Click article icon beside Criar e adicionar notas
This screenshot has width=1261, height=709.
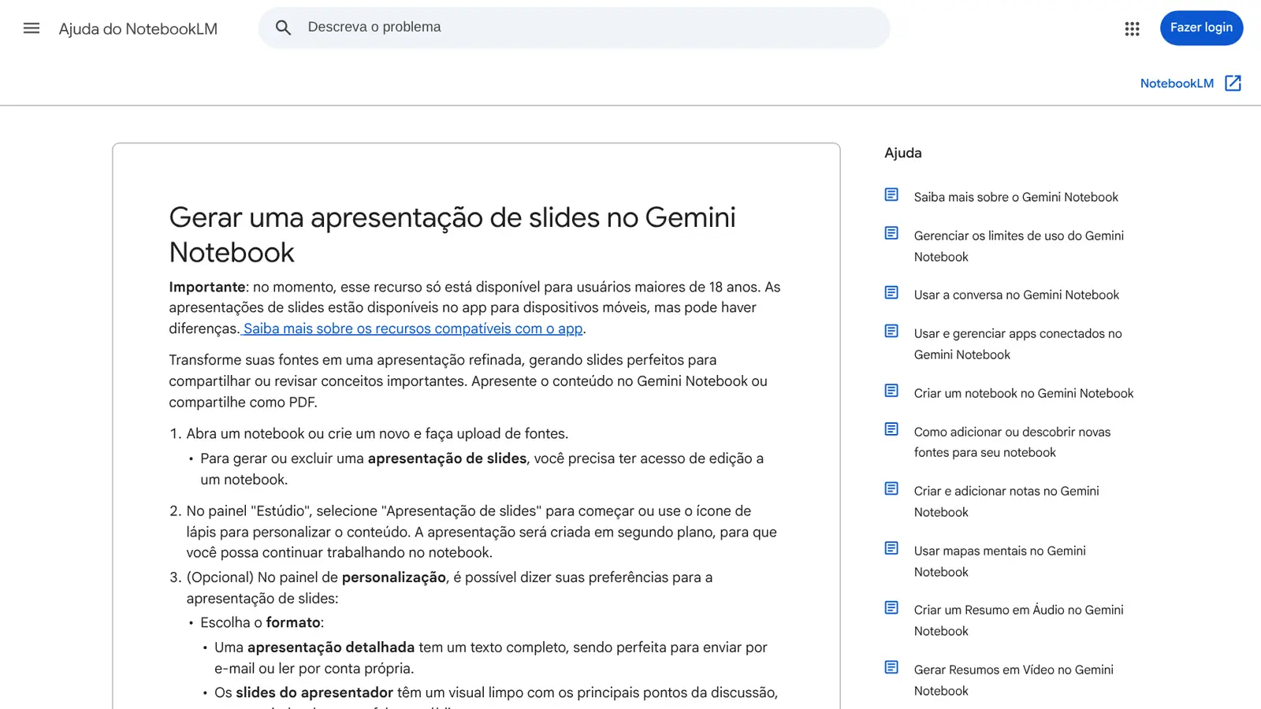[891, 488]
